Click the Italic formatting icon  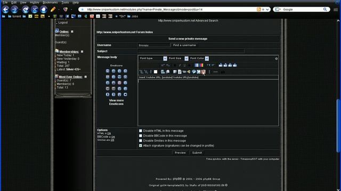180,65
